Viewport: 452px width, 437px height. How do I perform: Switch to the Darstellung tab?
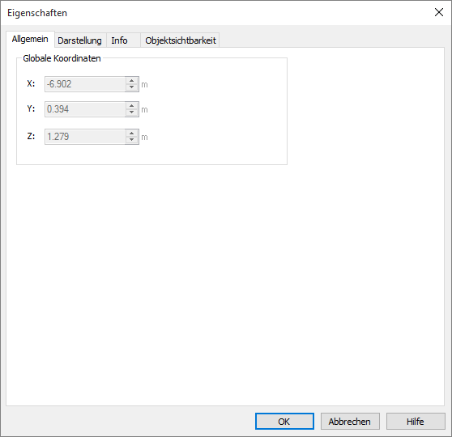pos(80,40)
